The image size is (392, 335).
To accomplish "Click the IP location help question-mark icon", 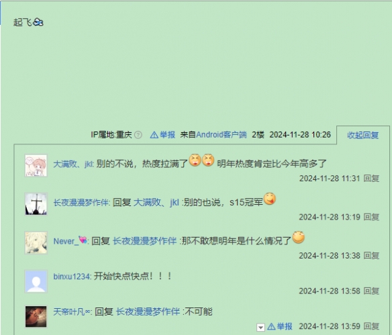I will 138,135.
